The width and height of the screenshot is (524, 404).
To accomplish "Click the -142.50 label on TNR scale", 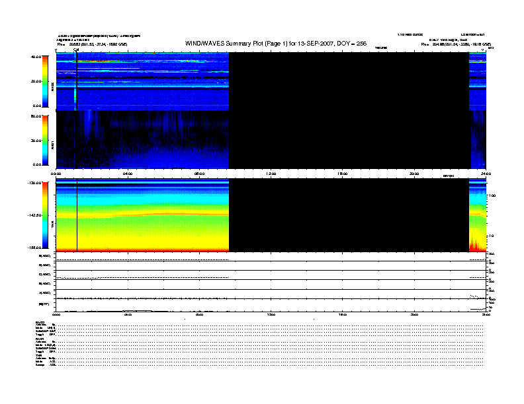I will pos(34,215).
